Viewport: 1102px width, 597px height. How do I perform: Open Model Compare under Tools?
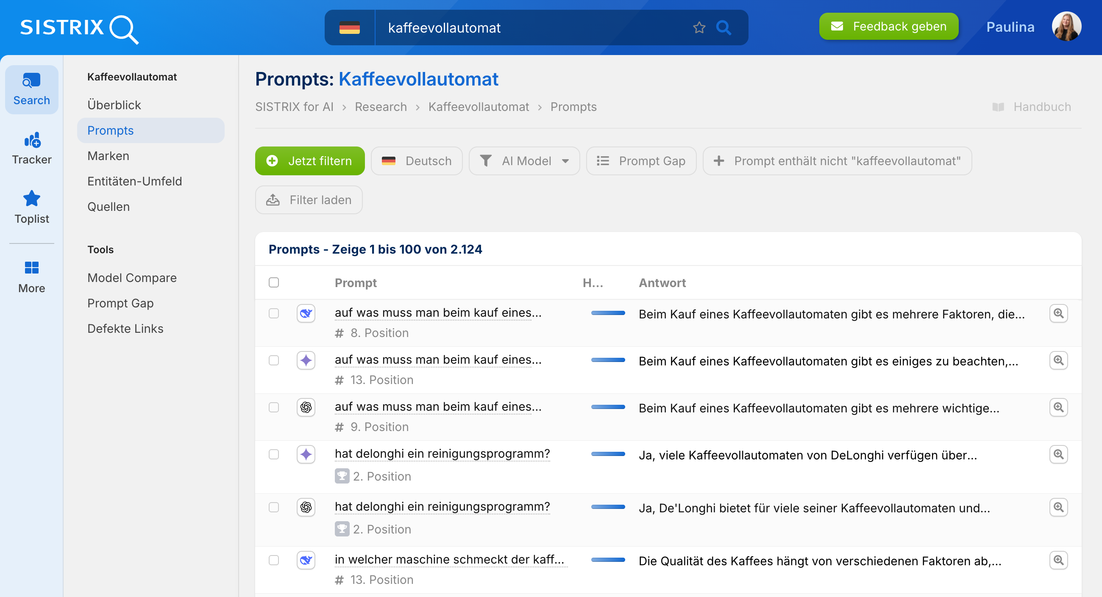pos(132,278)
